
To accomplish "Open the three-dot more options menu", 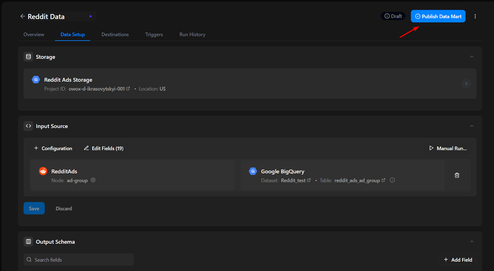I will click(475, 16).
